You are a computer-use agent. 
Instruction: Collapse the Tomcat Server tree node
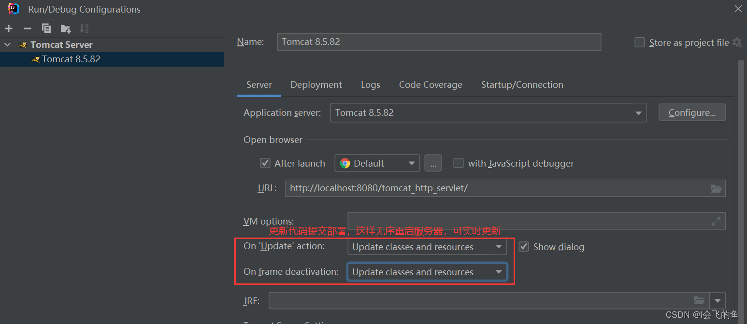(x=7, y=45)
